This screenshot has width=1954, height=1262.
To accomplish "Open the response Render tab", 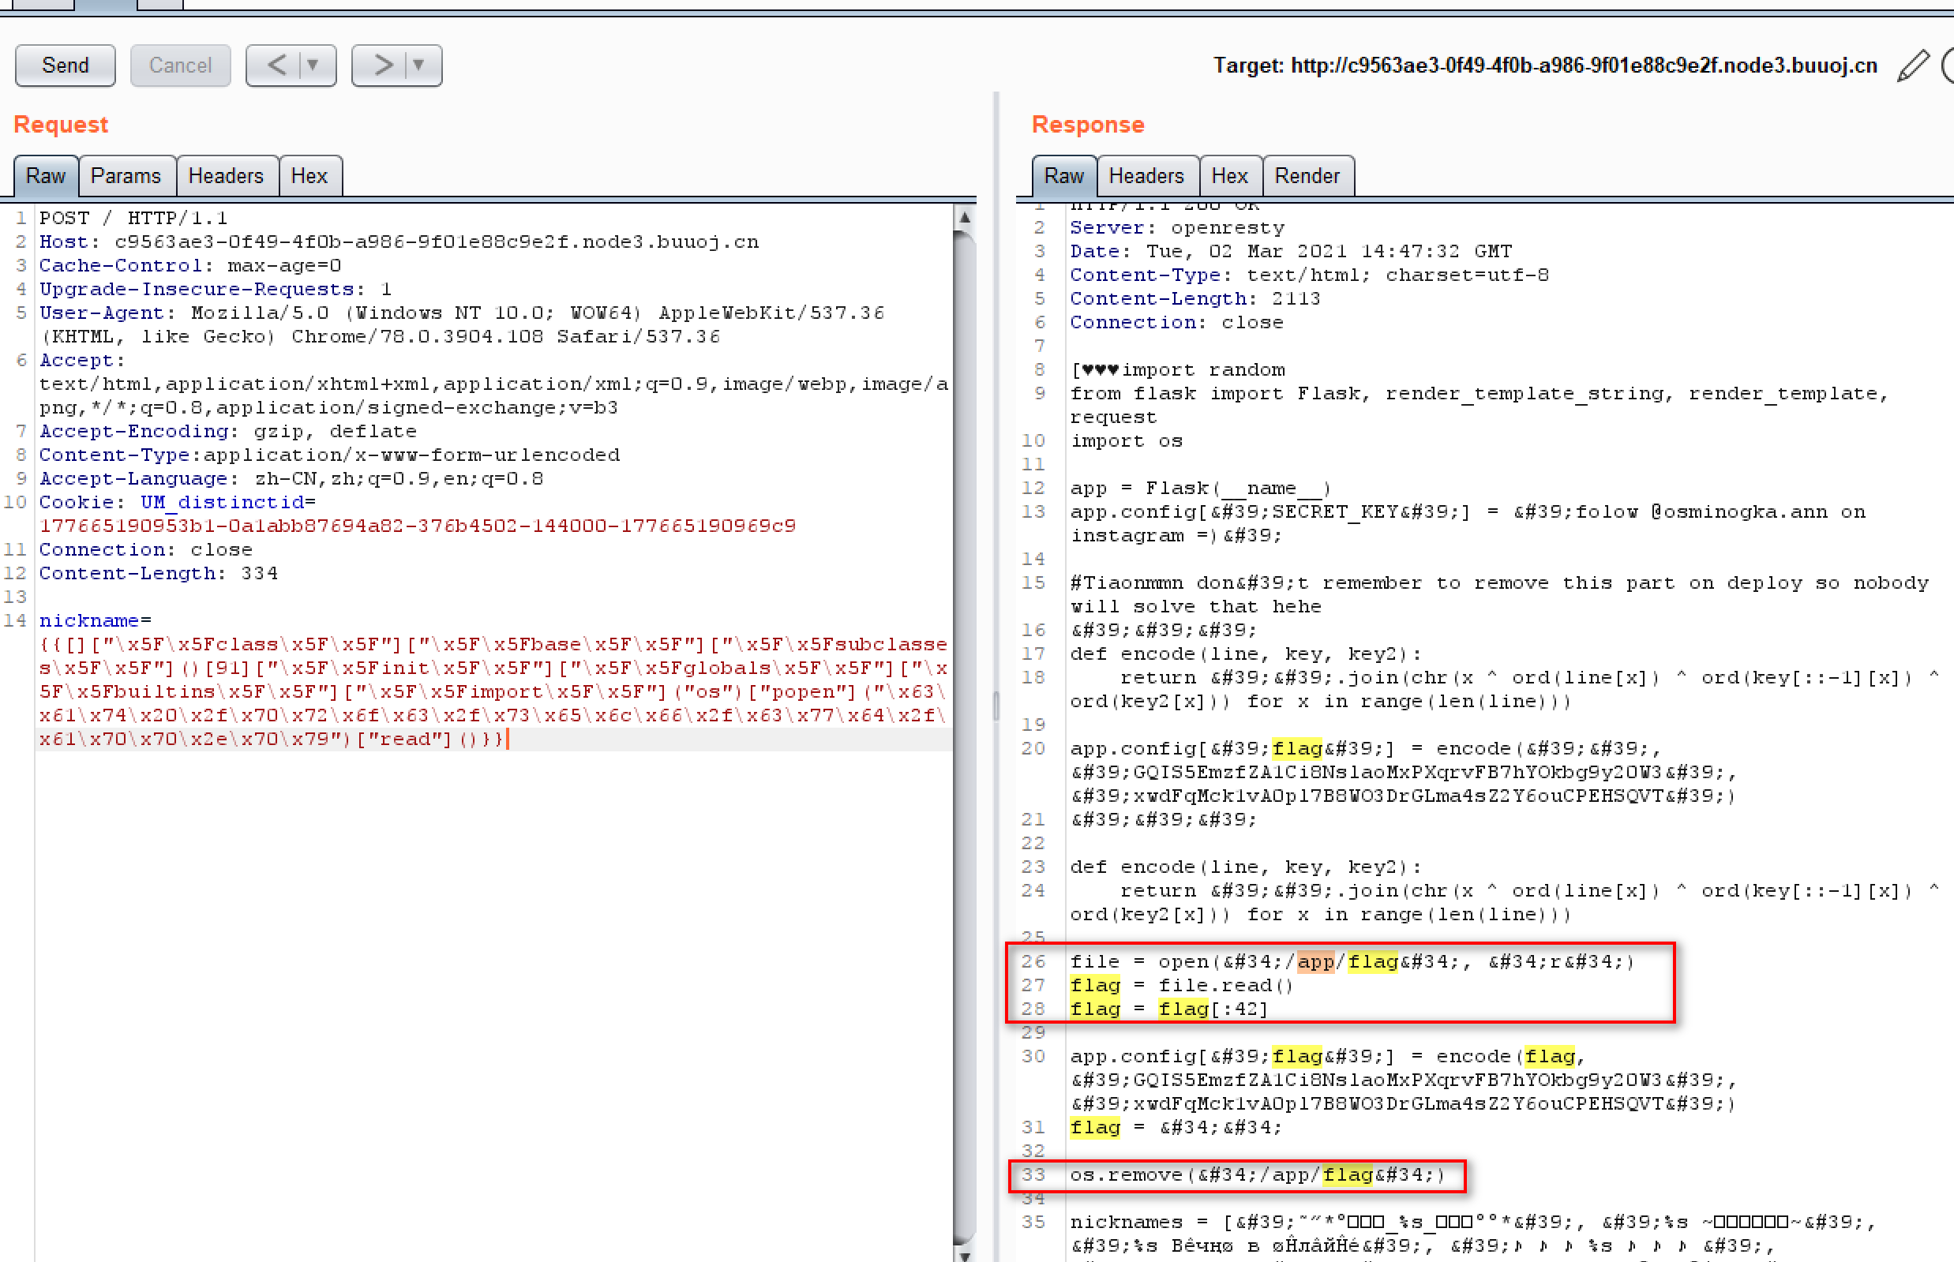I will tap(1307, 176).
